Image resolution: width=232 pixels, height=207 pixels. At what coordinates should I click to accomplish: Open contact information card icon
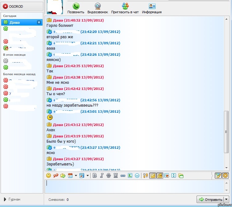152,6
